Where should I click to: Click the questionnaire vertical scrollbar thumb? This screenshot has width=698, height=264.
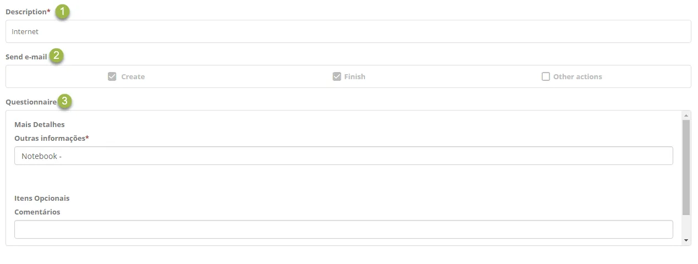[686, 167]
